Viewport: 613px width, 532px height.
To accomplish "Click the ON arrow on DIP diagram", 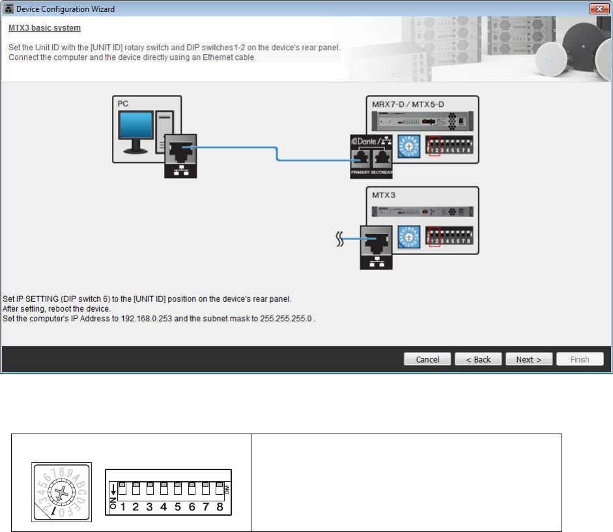I will coord(113,490).
